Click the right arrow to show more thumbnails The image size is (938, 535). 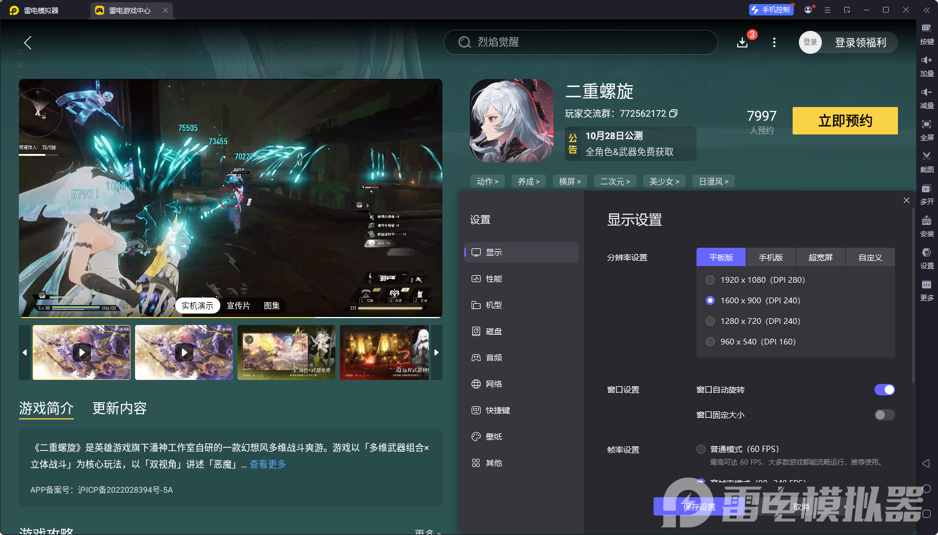tap(436, 352)
